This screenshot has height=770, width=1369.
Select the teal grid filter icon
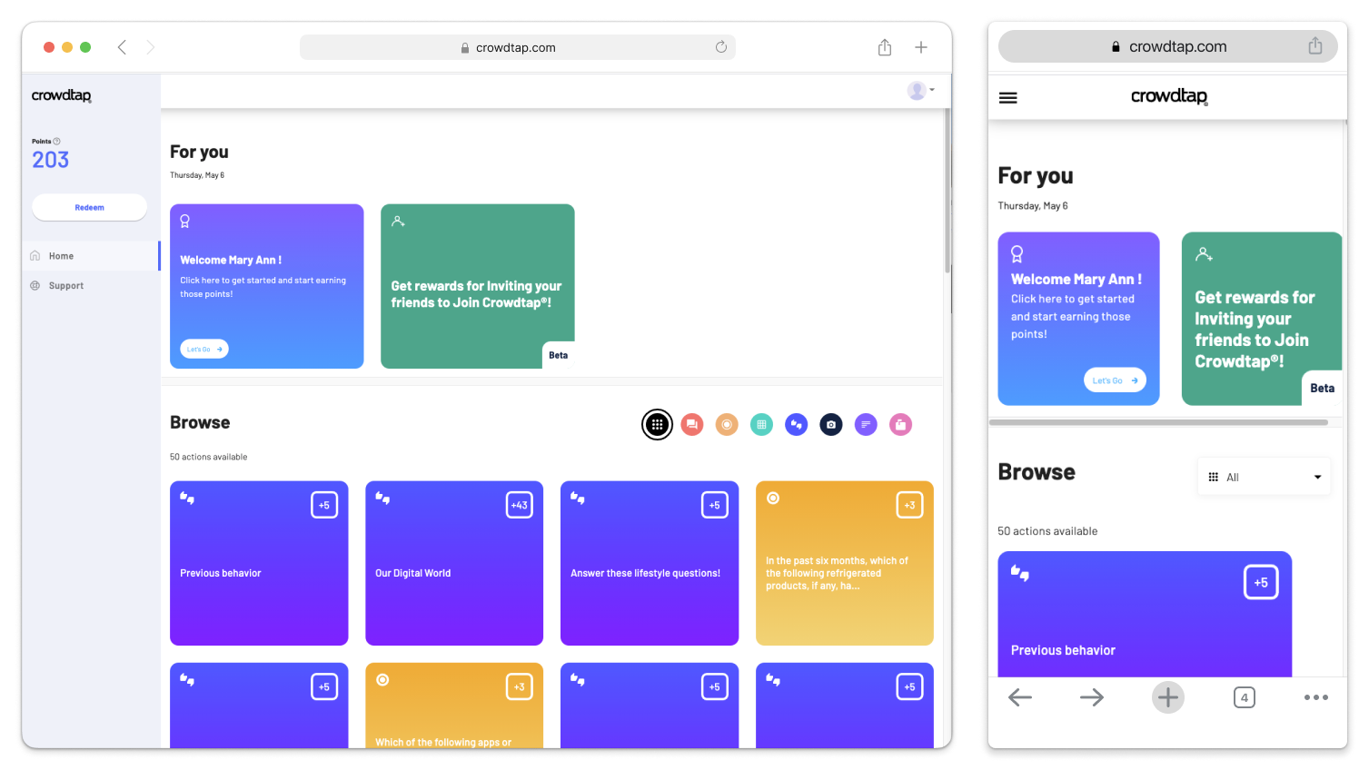tap(761, 424)
